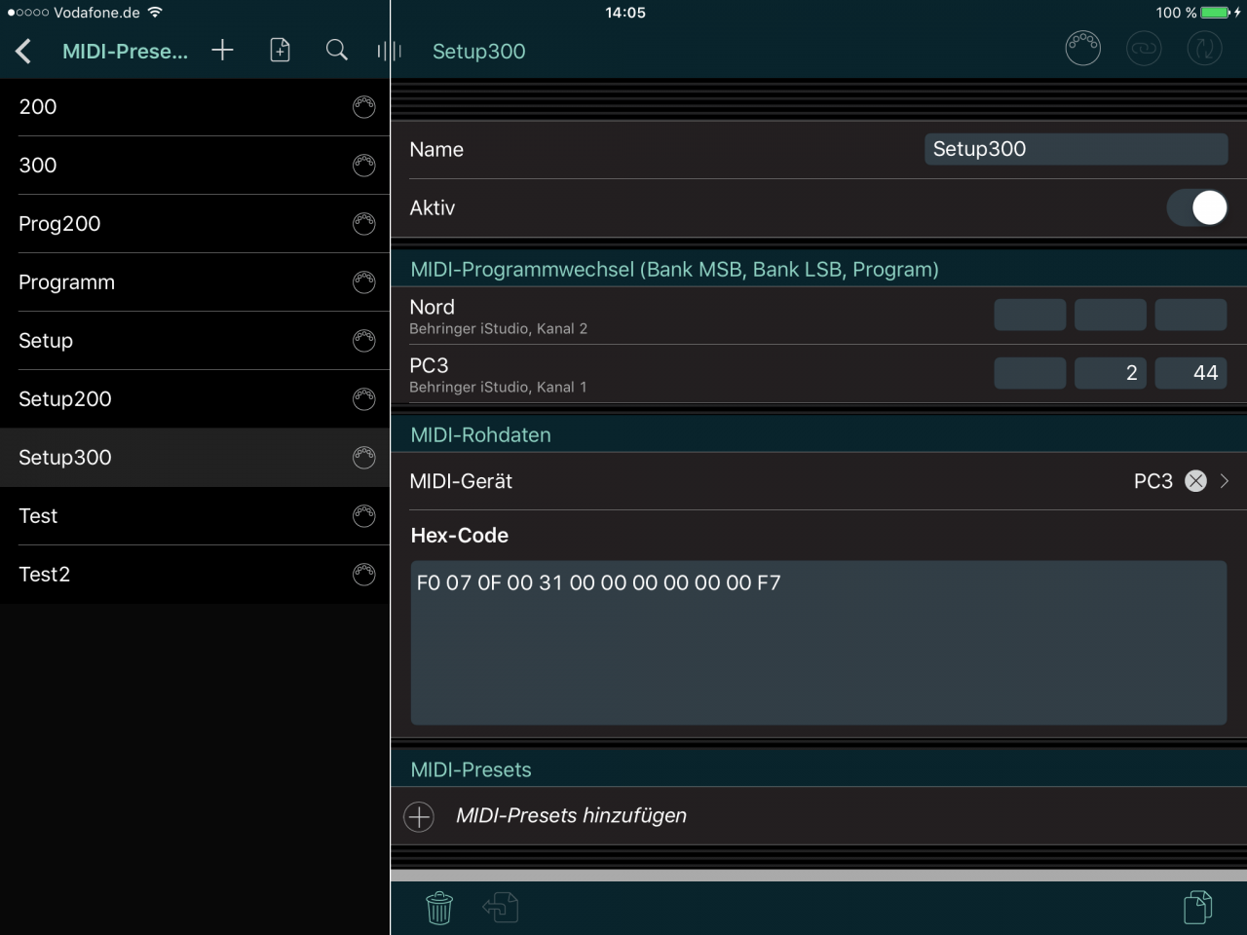Tap MIDI icon on the Prog200 row
This screenshot has width=1247, height=935.
pos(363,224)
